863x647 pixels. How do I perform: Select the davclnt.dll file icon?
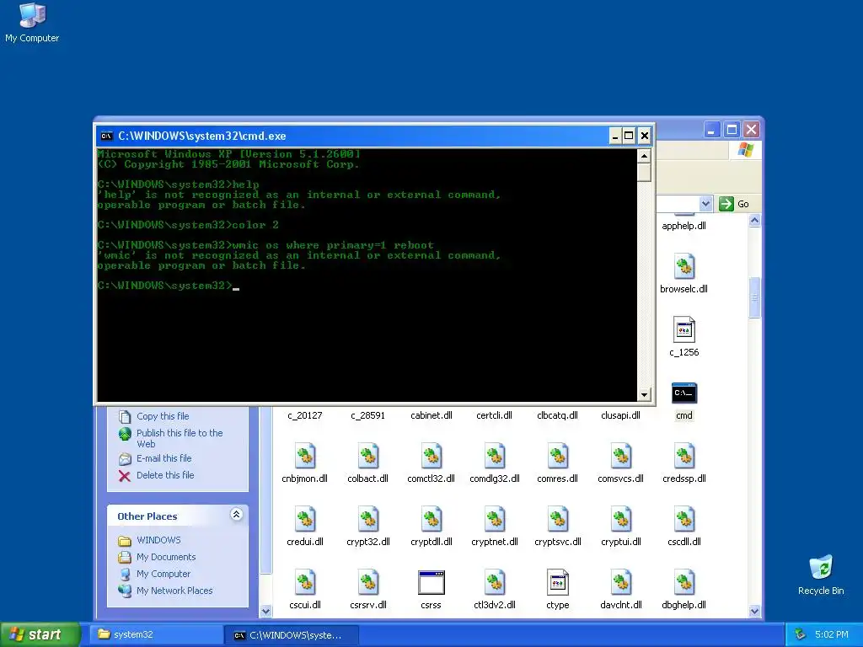pyautogui.click(x=621, y=583)
